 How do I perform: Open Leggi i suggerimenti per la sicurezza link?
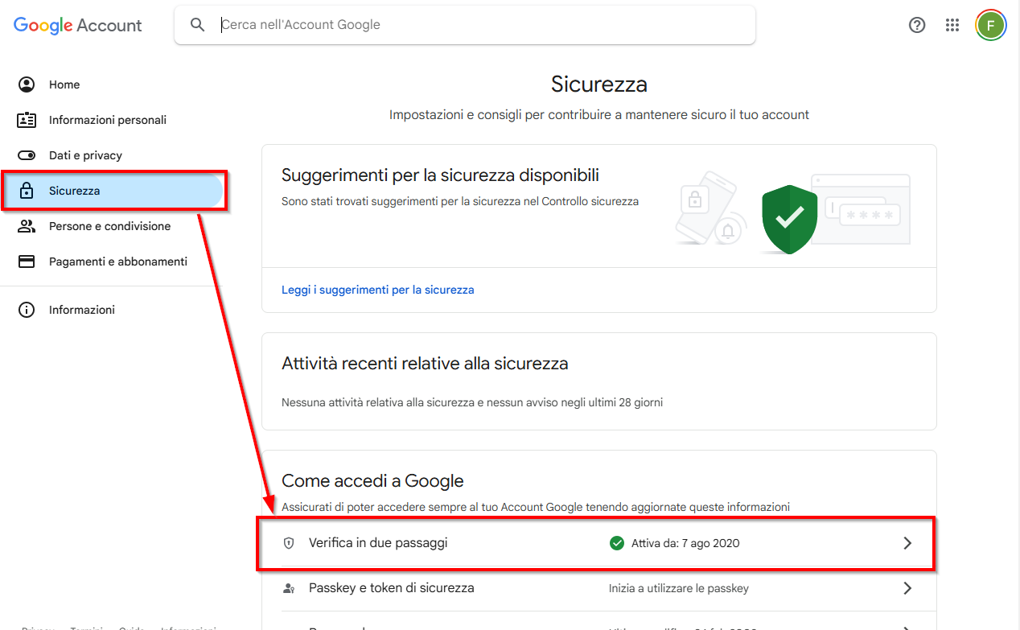click(x=377, y=290)
